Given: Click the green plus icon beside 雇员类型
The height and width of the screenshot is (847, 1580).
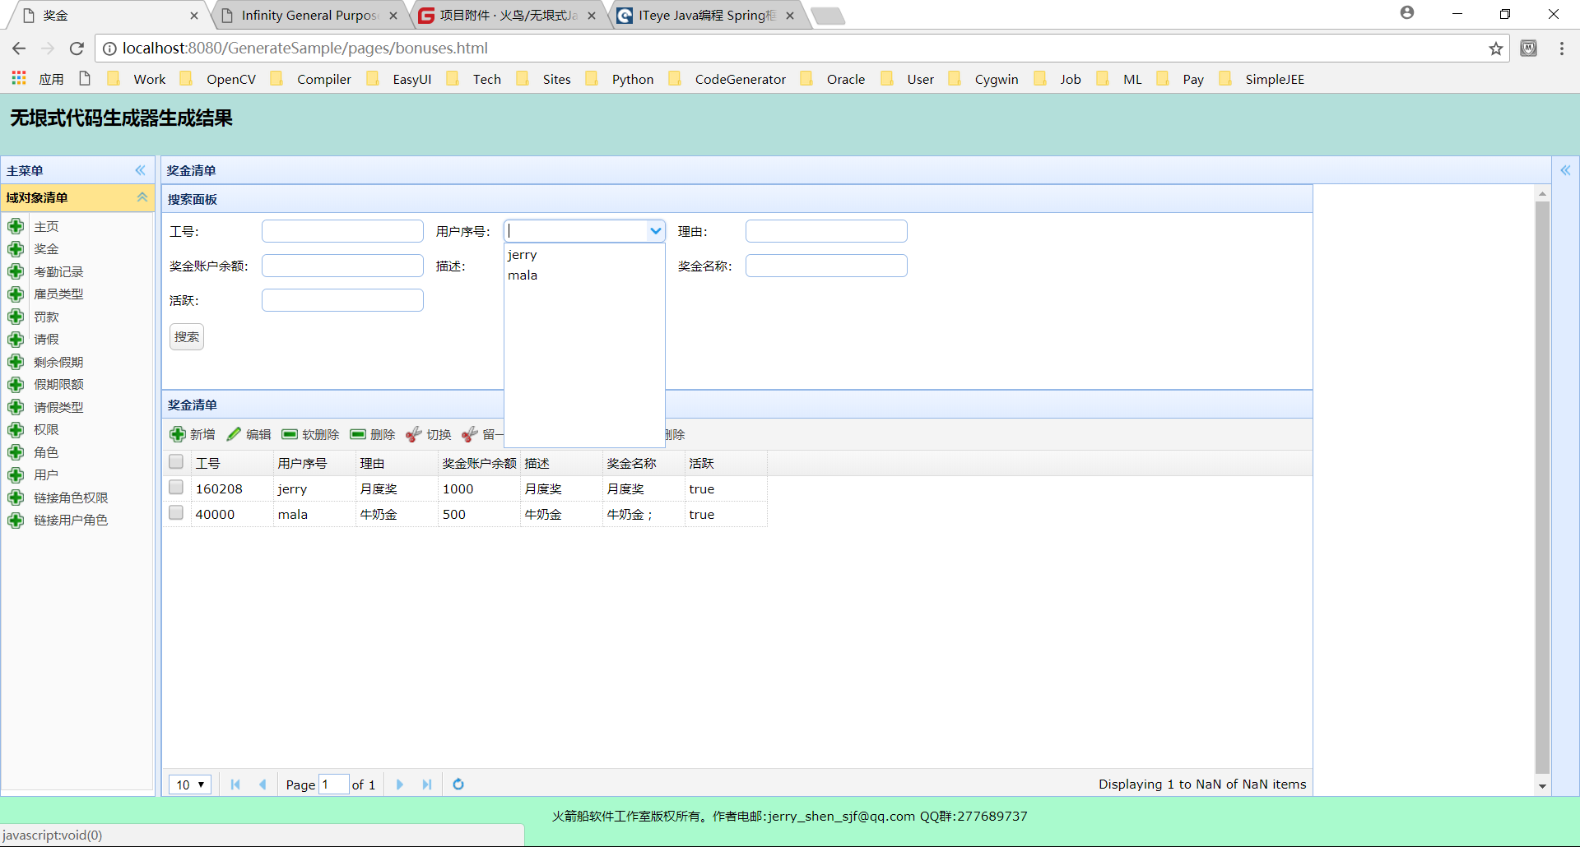Looking at the screenshot, I should click(x=16, y=294).
